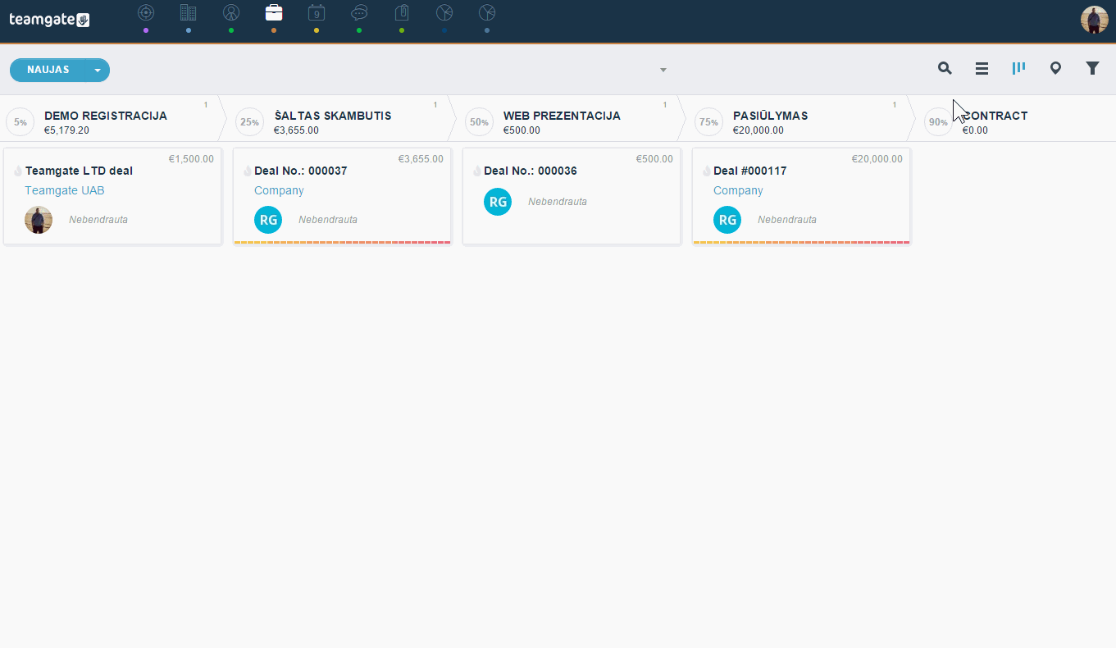Click priority flame on Deal #000117
Screen dimensions: 1116x648
[707, 171]
